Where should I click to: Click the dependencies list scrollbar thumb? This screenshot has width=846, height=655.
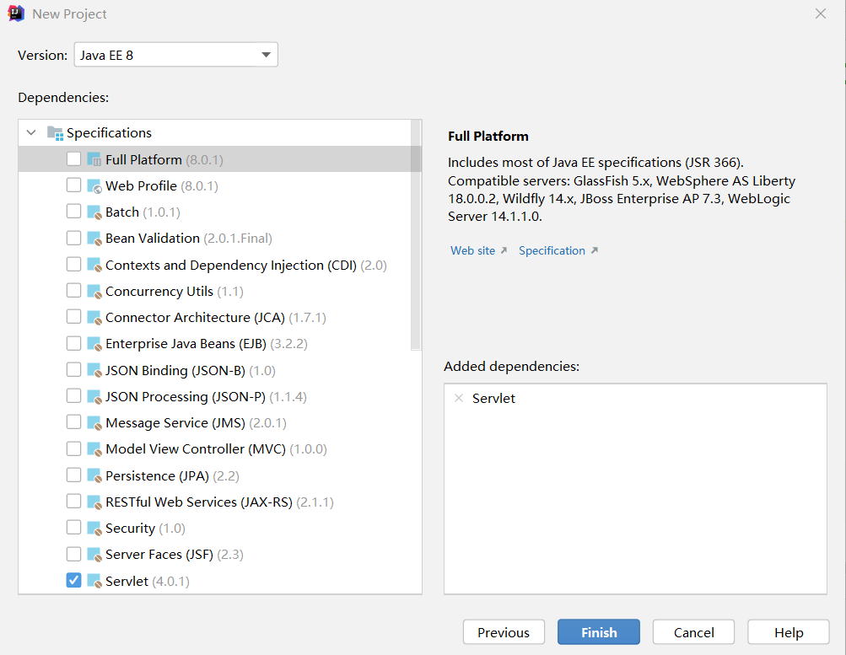tap(416, 235)
